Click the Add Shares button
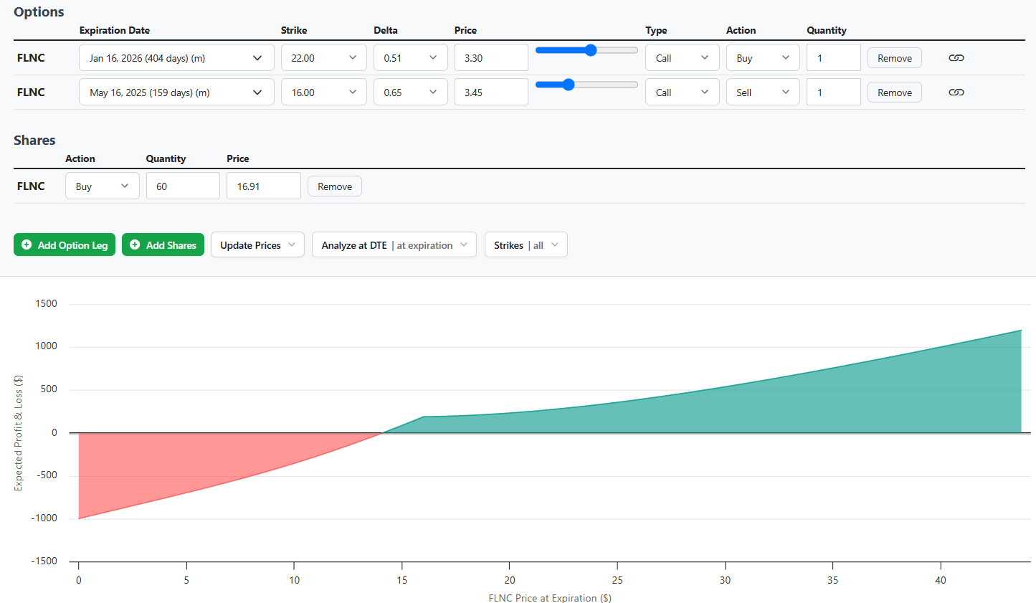This screenshot has height=603, width=1036. [x=163, y=244]
